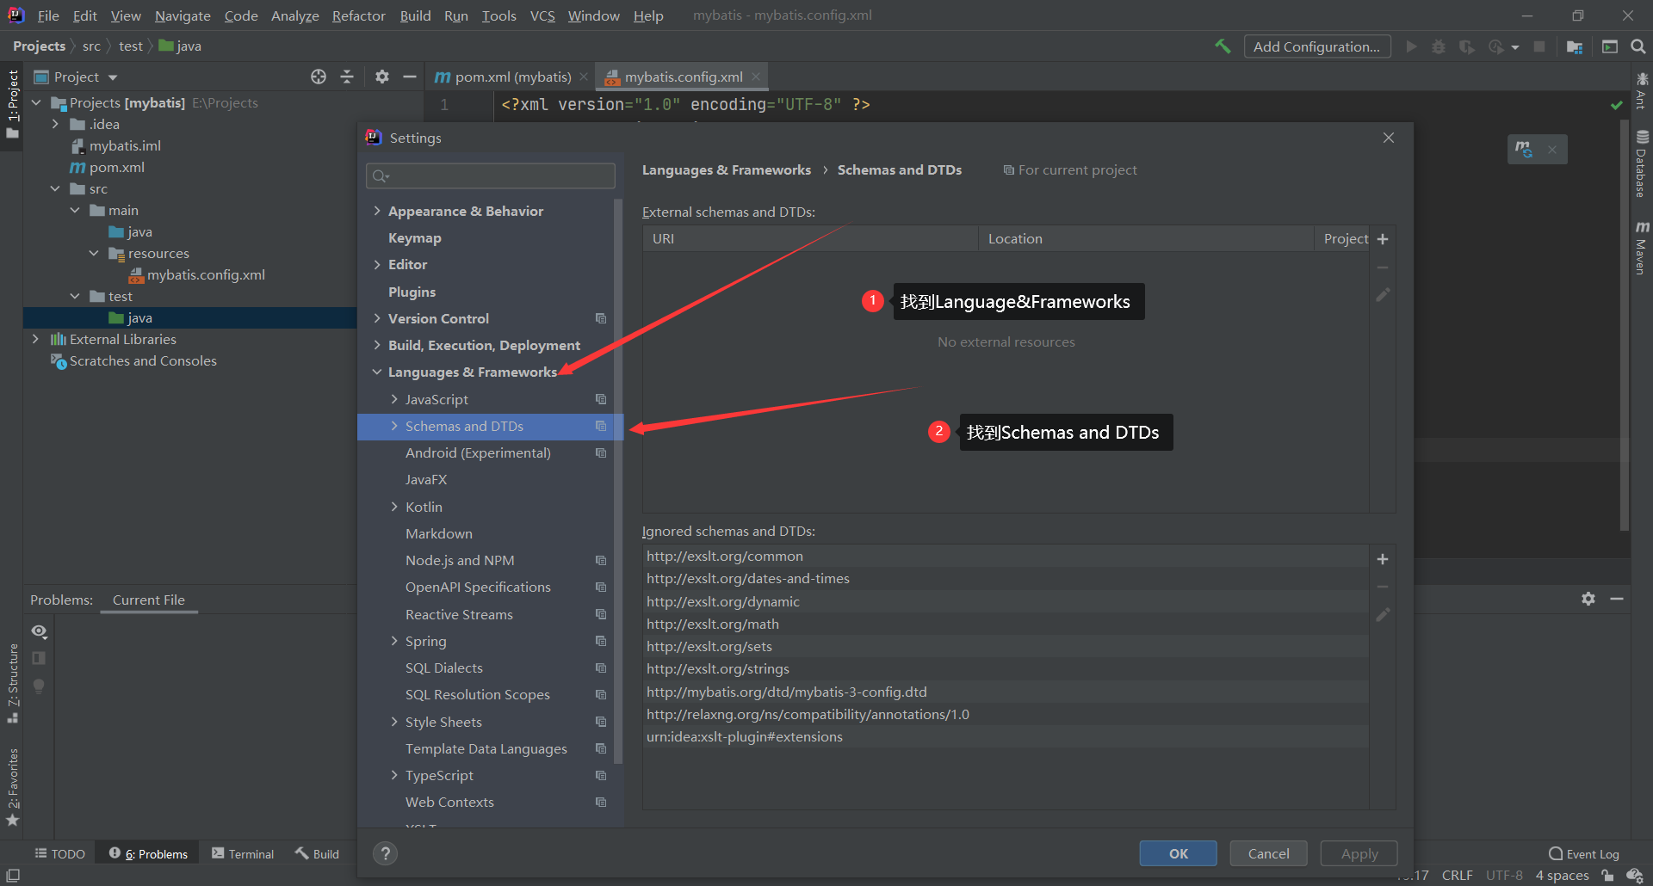
Task: Collapse Languages & Frameworks group
Action: pyautogui.click(x=377, y=372)
